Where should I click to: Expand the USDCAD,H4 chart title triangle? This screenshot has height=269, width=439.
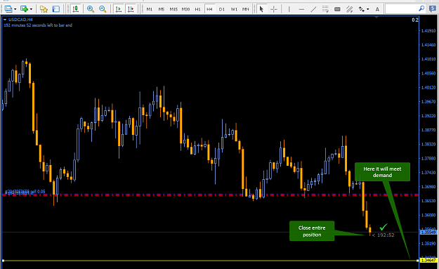click(x=5, y=20)
